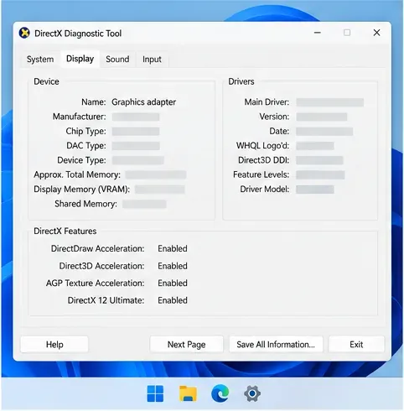This screenshot has height=411, width=404.
Task: Click the Driver Model label
Action: pos(265,190)
